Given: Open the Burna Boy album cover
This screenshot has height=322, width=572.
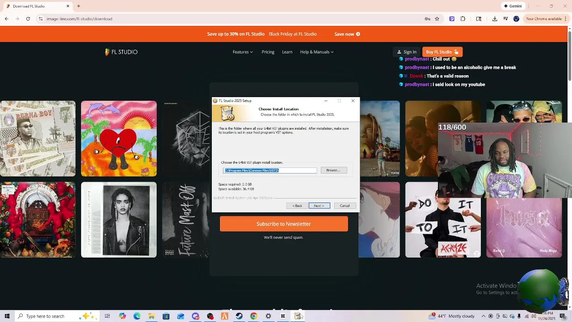Looking at the screenshot, I should pyautogui.click(x=38, y=139).
